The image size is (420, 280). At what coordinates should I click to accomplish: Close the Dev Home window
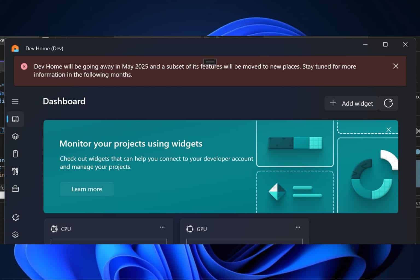tap(405, 44)
